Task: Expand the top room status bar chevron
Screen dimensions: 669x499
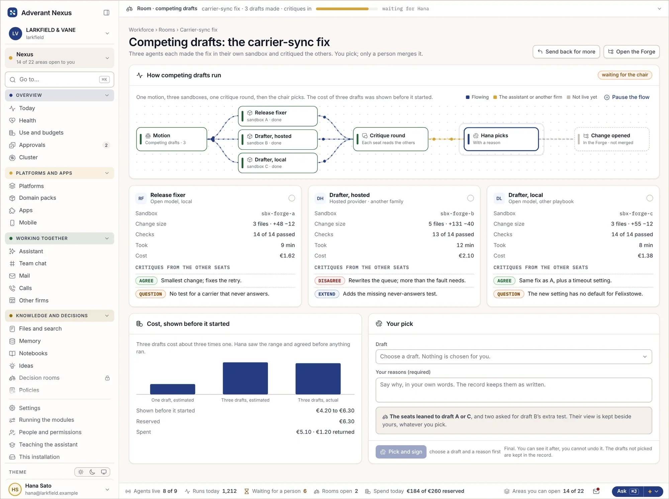Action: point(659,9)
